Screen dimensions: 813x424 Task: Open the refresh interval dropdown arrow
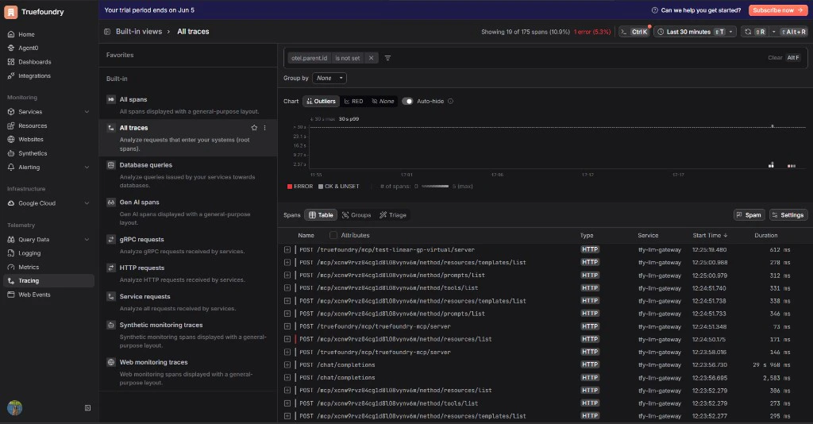773,32
